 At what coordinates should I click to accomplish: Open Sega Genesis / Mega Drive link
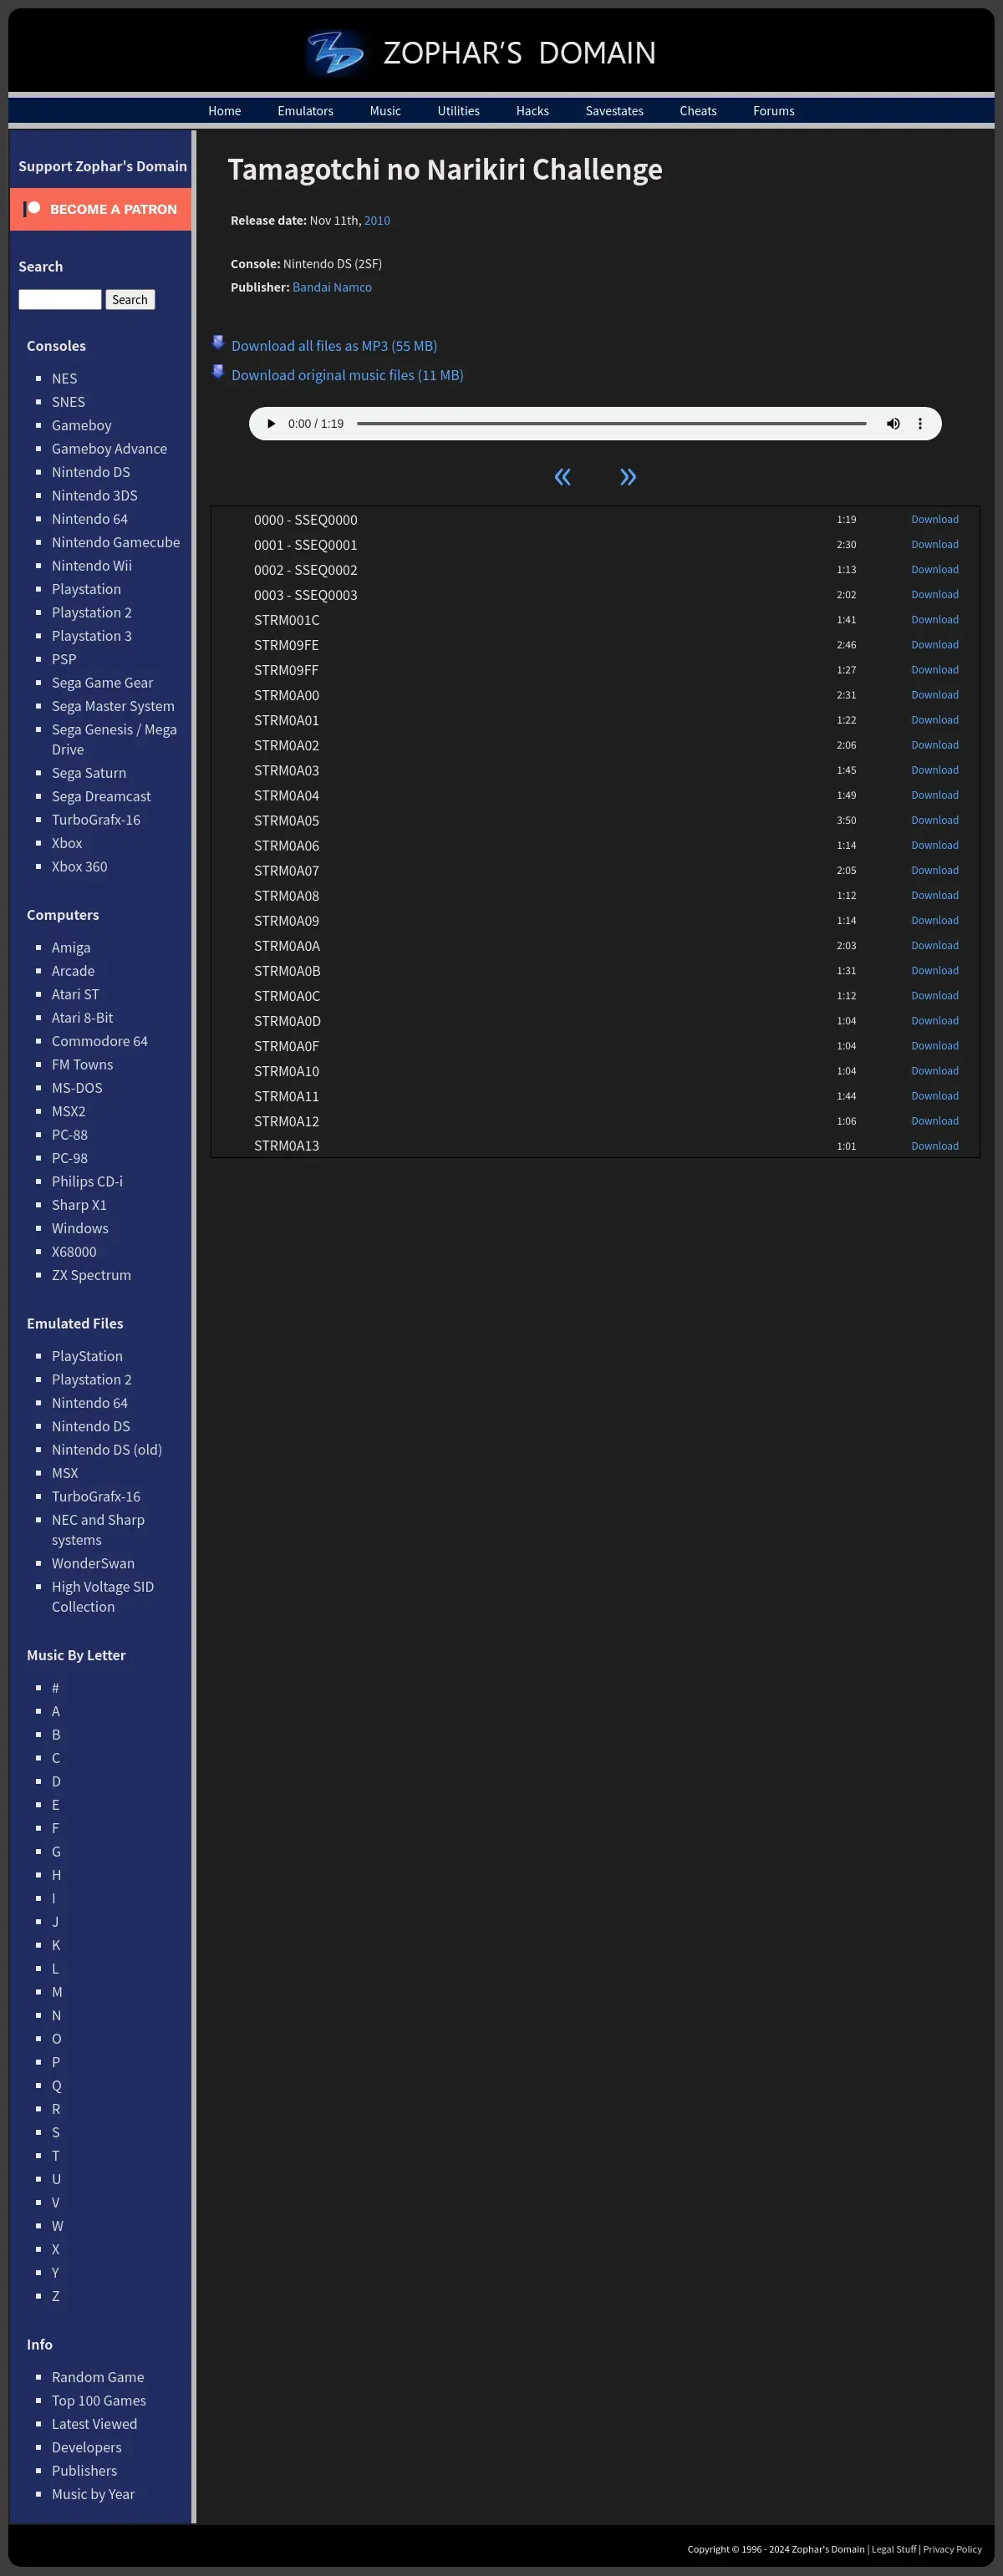coord(114,740)
